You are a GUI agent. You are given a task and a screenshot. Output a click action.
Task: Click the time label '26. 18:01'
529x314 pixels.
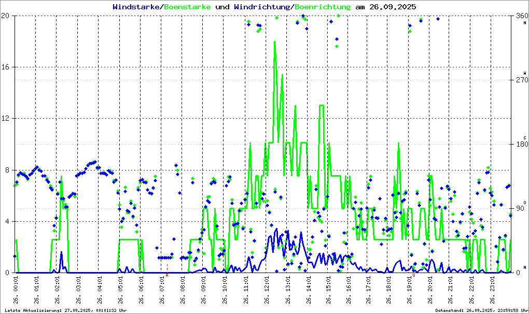[x=388, y=290]
